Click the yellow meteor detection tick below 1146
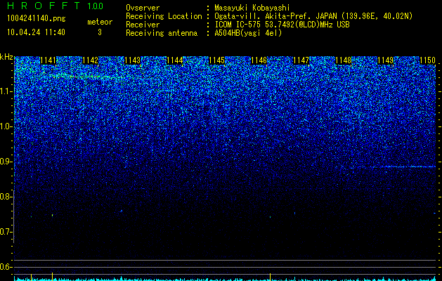 270,277
